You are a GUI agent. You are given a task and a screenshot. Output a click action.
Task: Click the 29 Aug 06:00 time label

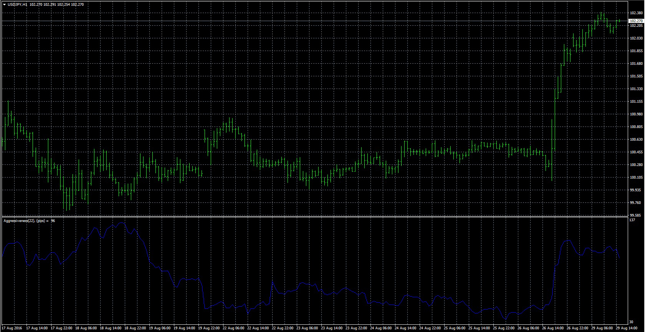click(x=602, y=329)
